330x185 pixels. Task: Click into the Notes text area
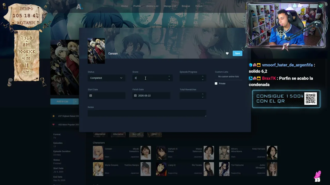click(x=147, y=113)
